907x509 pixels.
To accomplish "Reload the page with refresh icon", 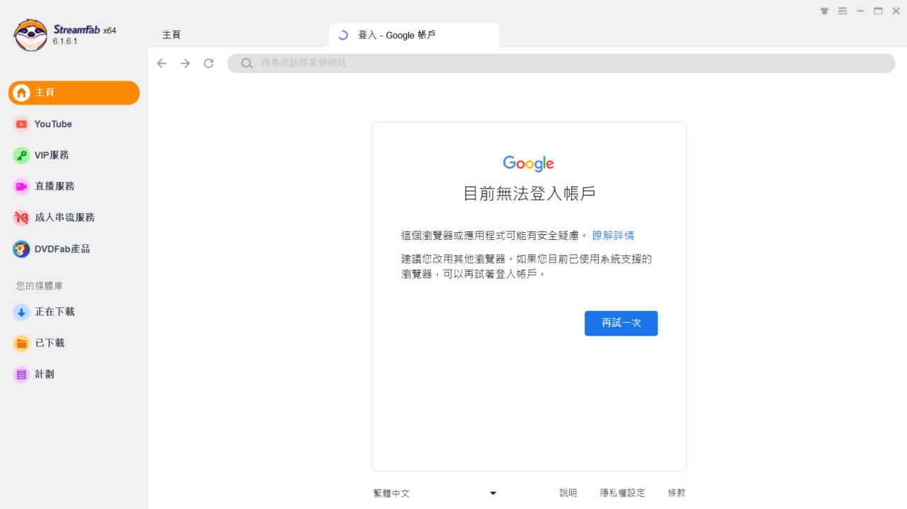I will click(x=208, y=63).
